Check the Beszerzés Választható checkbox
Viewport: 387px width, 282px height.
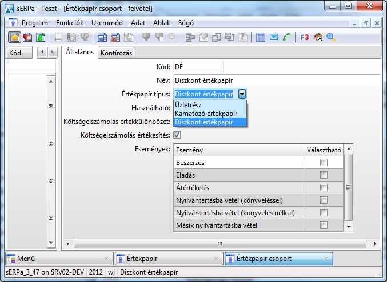[324, 163]
